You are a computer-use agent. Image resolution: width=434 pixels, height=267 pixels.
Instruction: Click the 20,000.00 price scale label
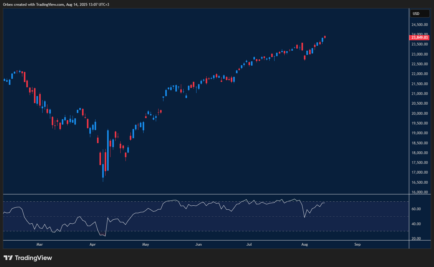(420, 114)
